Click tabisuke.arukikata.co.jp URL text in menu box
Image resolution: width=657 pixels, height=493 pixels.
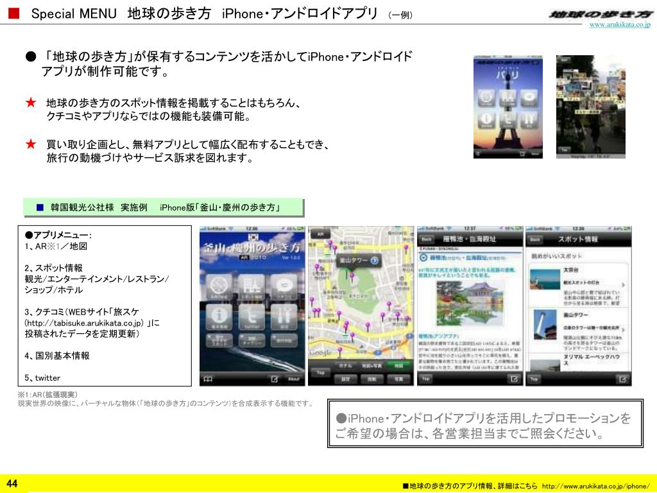[x=85, y=323]
